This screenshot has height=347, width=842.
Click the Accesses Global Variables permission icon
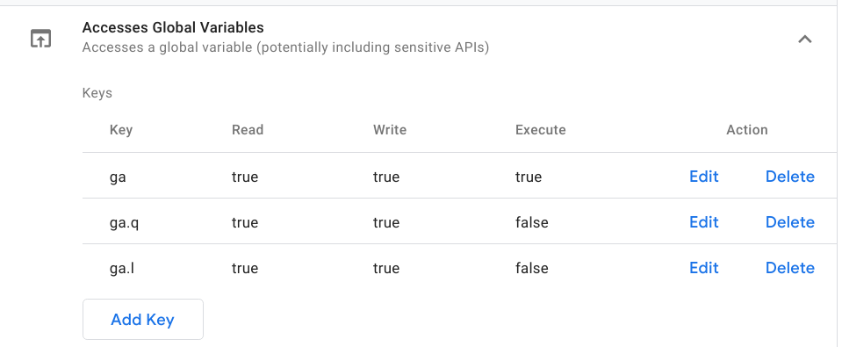pyautogui.click(x=40, y=39)
